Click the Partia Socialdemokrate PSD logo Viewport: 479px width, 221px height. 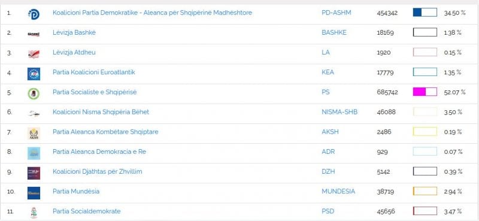pyautogui.click(x=34, y=213)
